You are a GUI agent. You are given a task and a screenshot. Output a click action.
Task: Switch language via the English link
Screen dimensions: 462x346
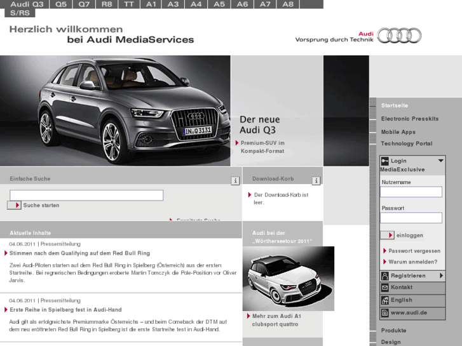click(402, 300)
